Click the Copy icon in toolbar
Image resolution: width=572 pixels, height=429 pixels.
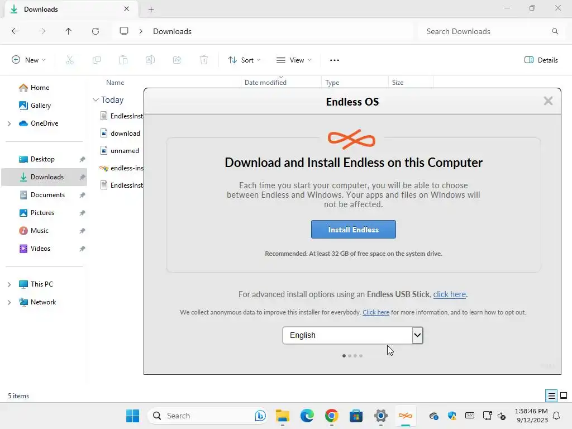[x=96, y=60]
